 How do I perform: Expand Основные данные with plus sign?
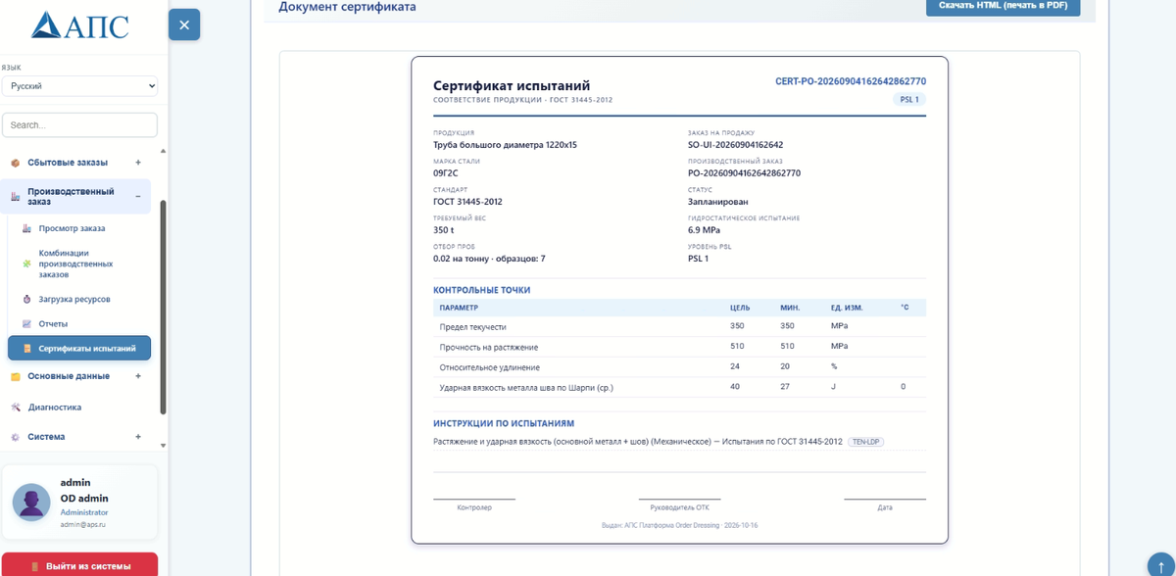pyautogui.click(x=138, y=376)
